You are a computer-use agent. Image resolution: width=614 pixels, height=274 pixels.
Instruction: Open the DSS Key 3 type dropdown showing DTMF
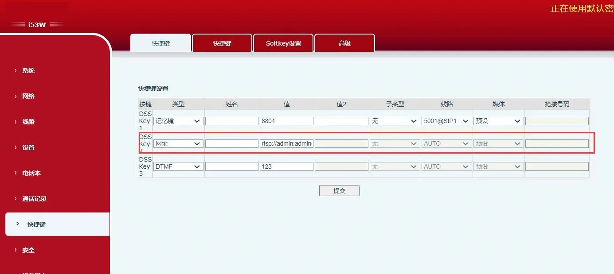178,166
